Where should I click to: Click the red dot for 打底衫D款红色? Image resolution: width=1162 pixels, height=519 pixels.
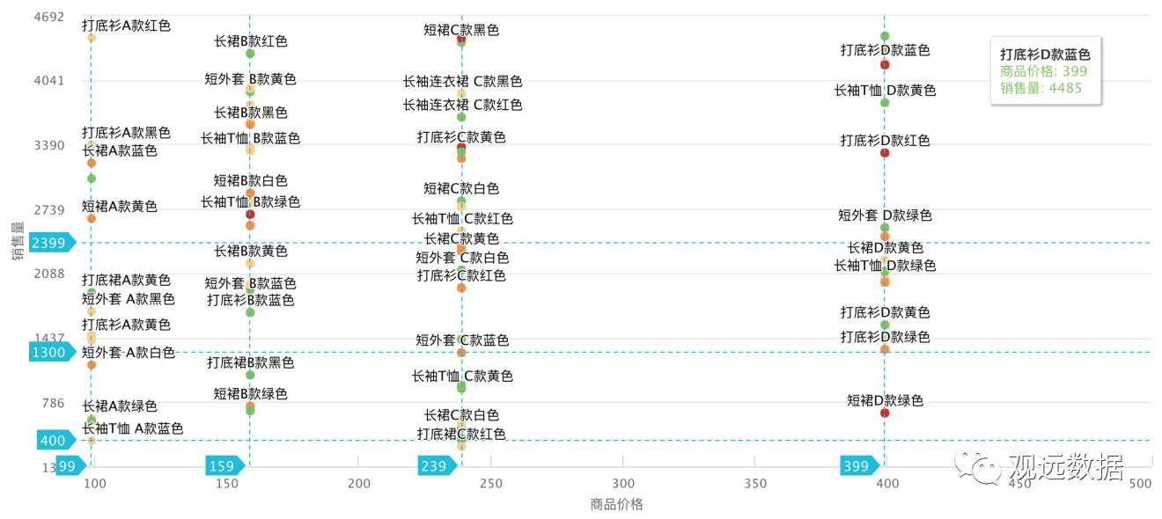[885, 153]
